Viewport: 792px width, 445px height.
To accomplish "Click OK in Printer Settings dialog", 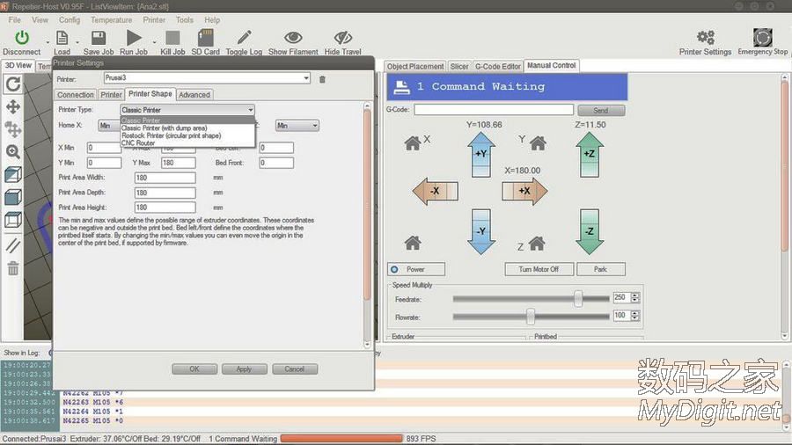I will (x=194, y=369).
